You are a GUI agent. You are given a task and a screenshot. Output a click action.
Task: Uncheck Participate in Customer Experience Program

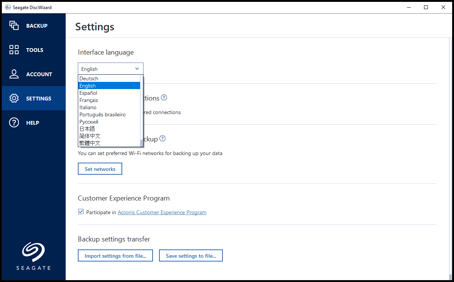(x=81, y=212)
